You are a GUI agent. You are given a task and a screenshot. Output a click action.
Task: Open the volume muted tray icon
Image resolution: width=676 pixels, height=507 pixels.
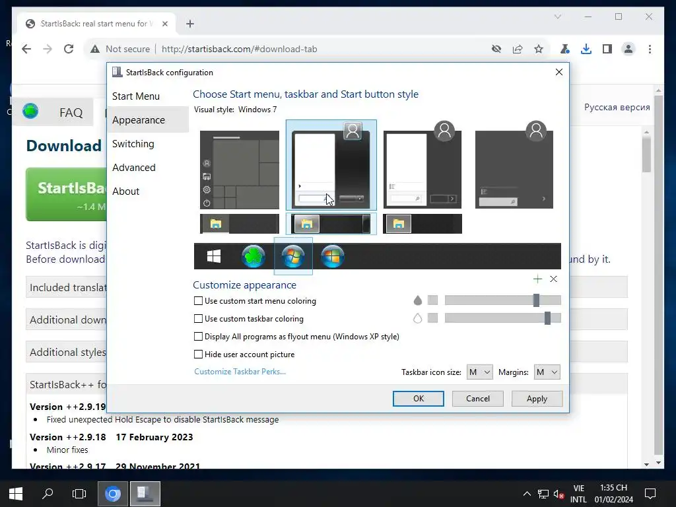(558, 494)
